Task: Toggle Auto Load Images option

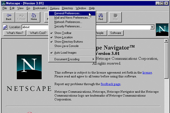Action: point(72,53)
